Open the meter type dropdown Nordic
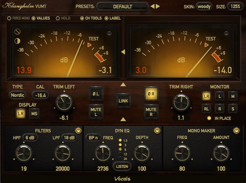This screenshot has height=183, width=246. 18,95
